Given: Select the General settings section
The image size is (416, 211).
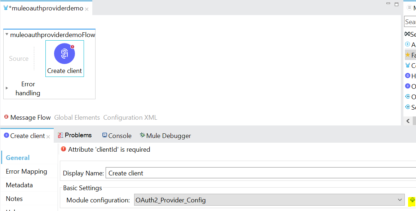Looking at the screenshot, I should (x=18, y=157).
